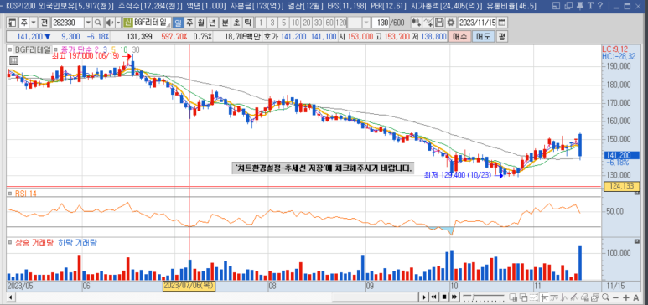648x305 pixels.
Task: Click the grid table icon under BGF리테일 label
Action: pos(13,60)
